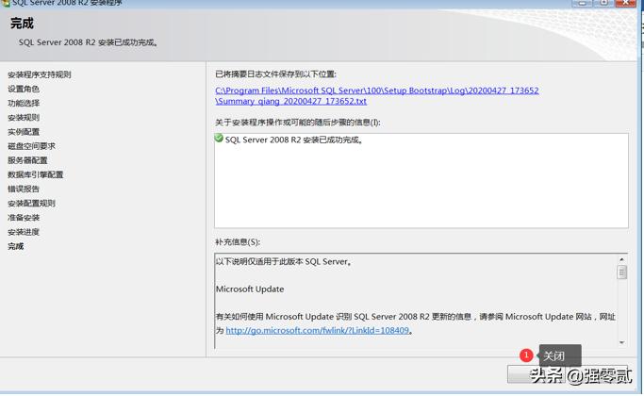Click the scrollbar up arrow in supplementary info
This screenshot has height=396, width=644.
621,259
